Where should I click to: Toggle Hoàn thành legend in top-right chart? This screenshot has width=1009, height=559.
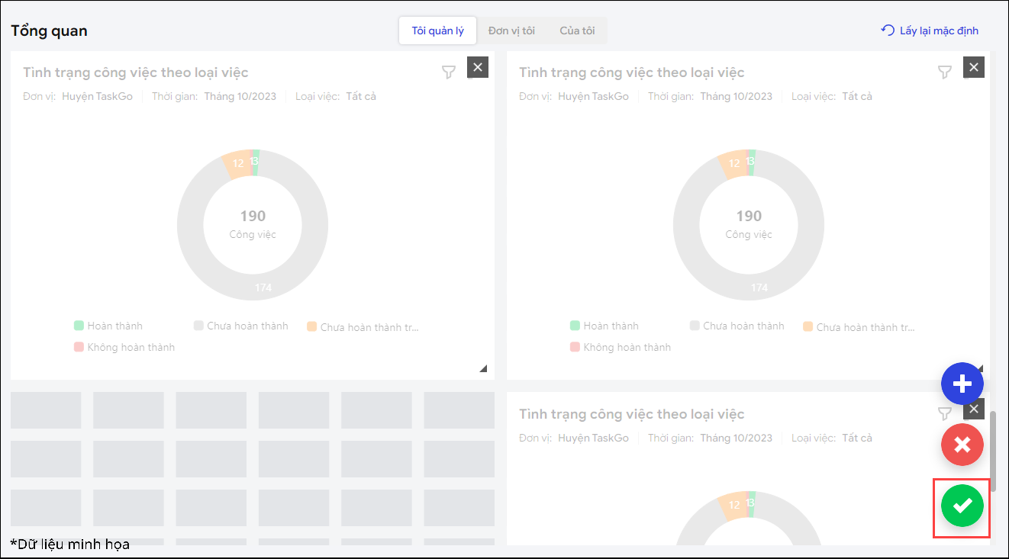[x=604, y=326]
